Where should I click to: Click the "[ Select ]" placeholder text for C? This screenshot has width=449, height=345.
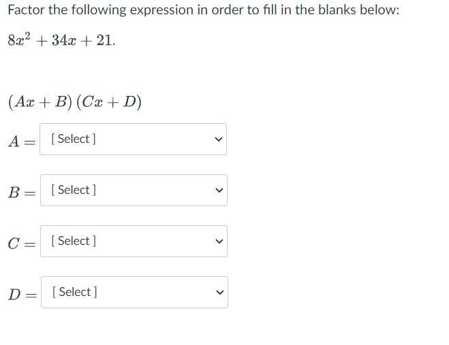[74, 241]
